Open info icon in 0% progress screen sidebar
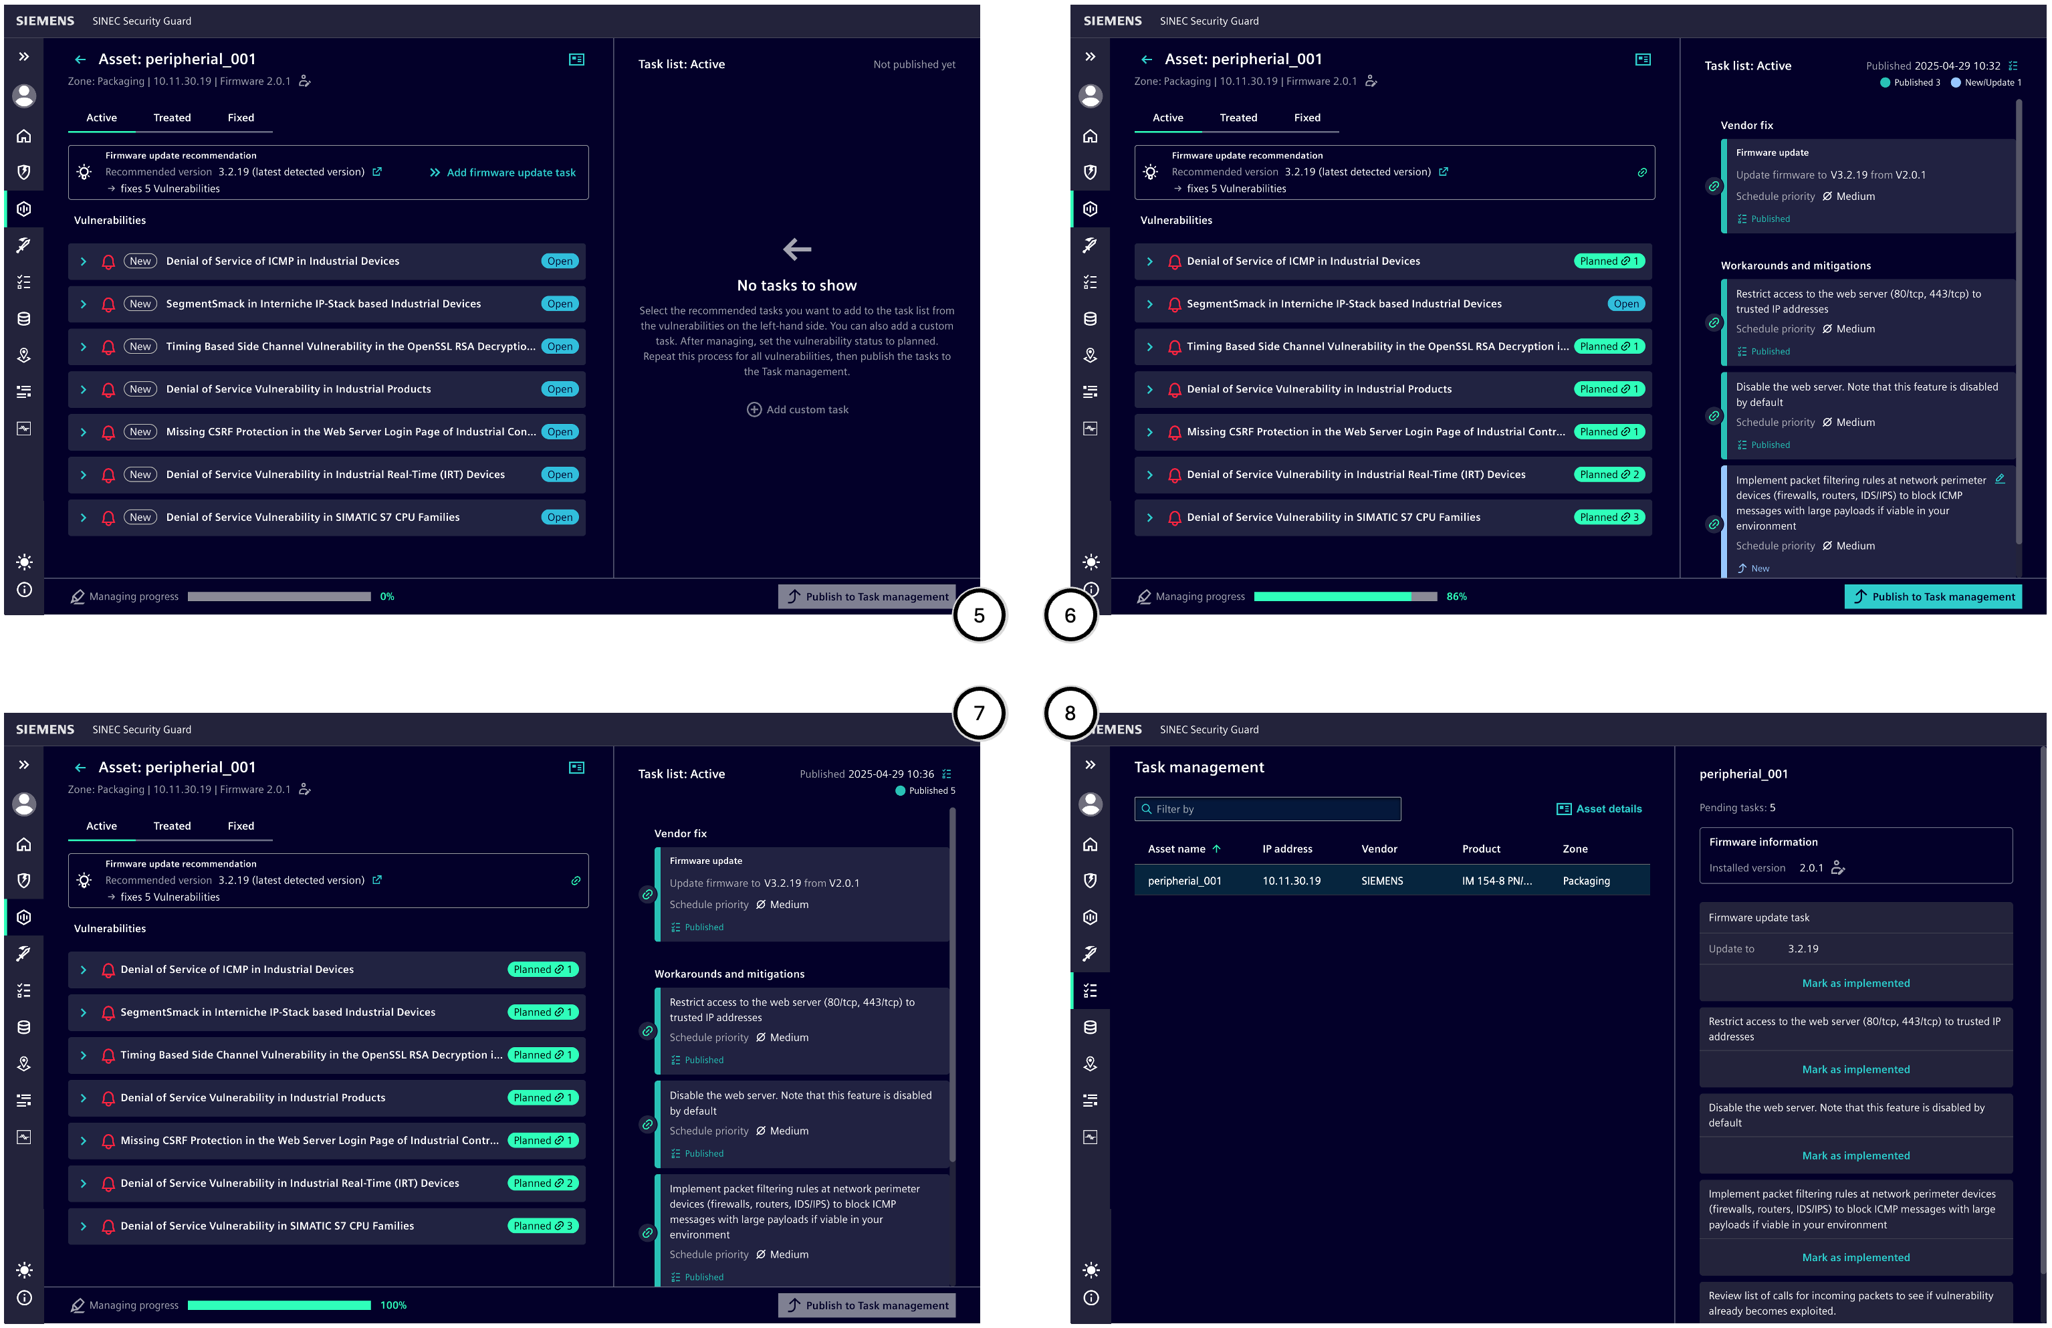Screen dimensions: 2052x1328 (24, 590)
